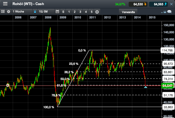
Task: Click the sell price 64,530 button
Action: [x=138, y=4]
